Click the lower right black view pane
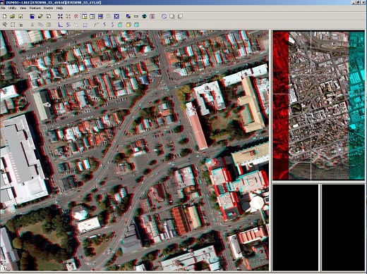The width and height of the screenshot is (367, 274). (343, 228)
